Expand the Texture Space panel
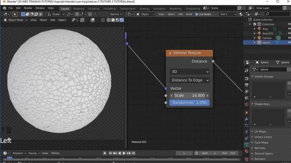This screenshot has height=163, width=291. (x=252, y=153)
